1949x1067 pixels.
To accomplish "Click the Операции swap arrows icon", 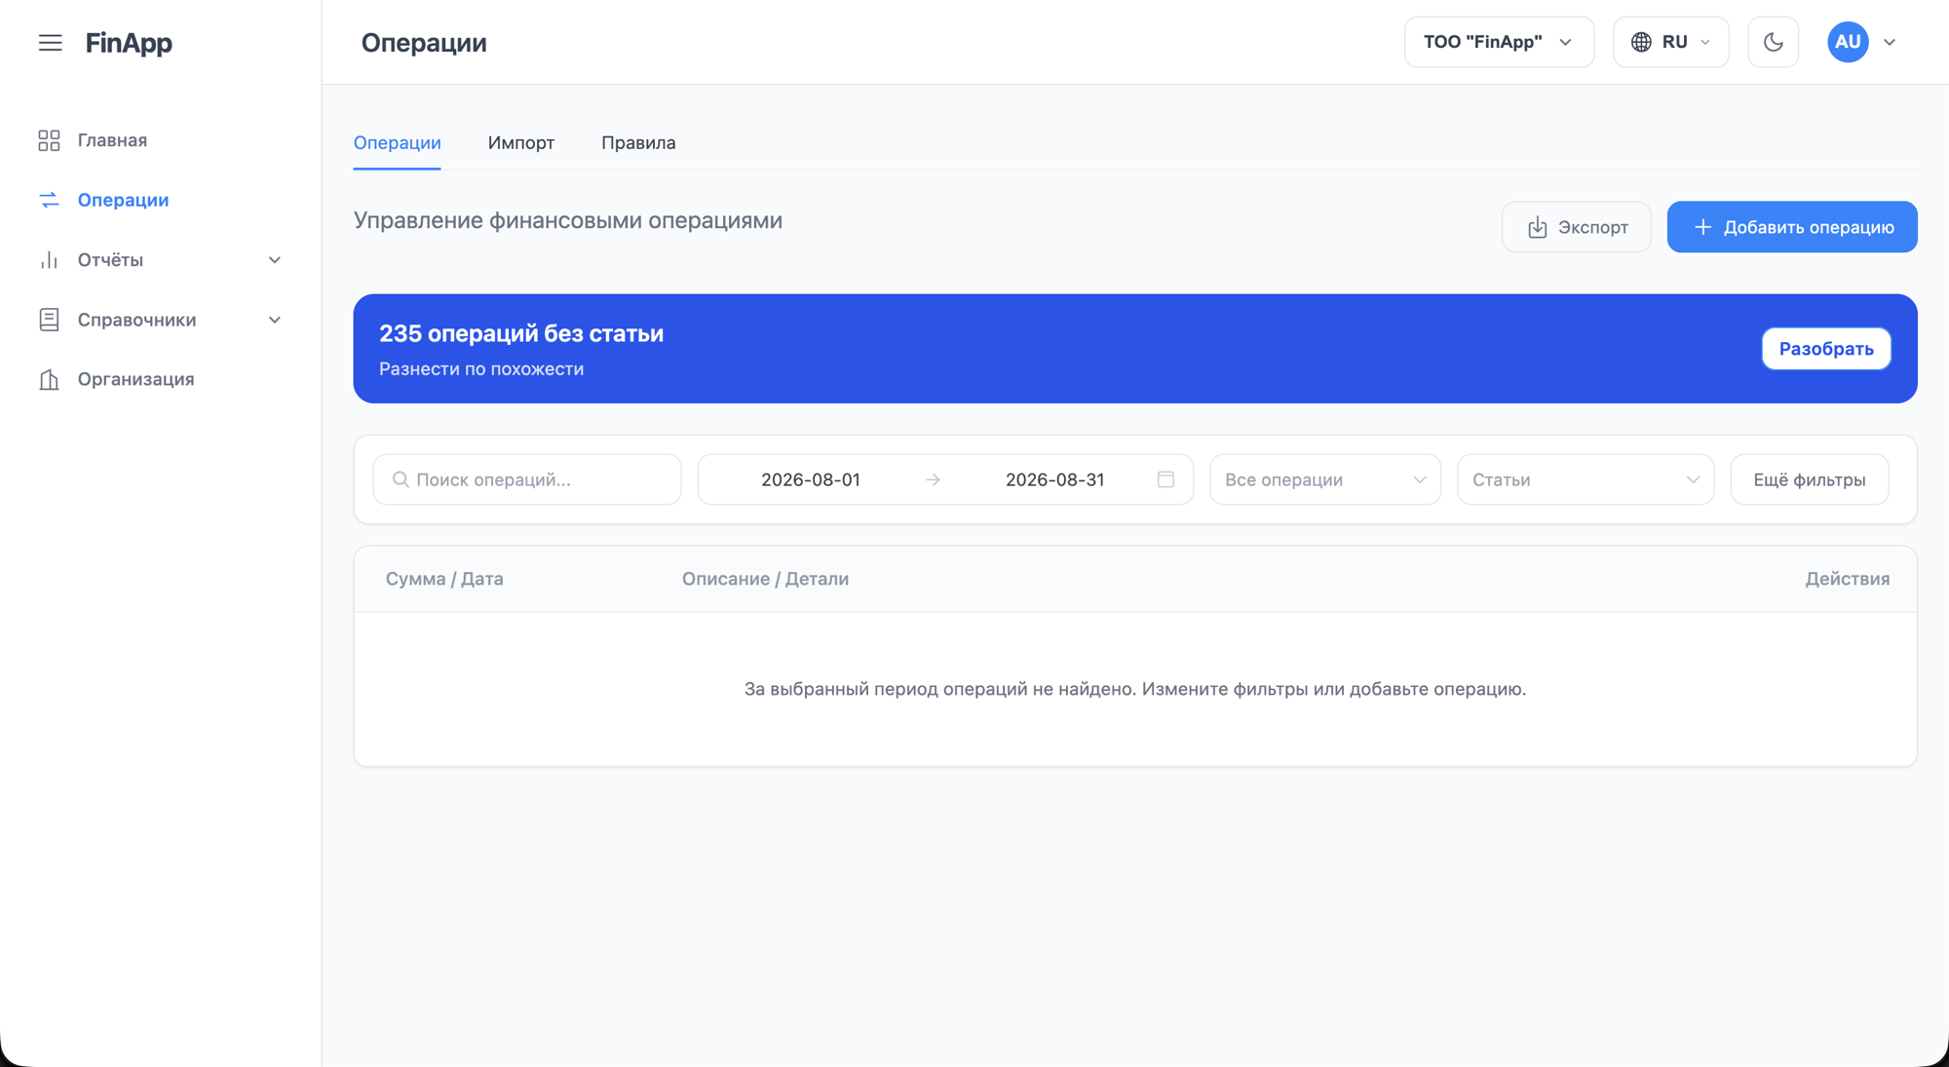I will (x=49, y=200).
